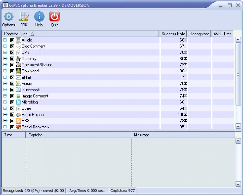Click the CMS row icon
243x195 pixels.
(x=18, y=52)
